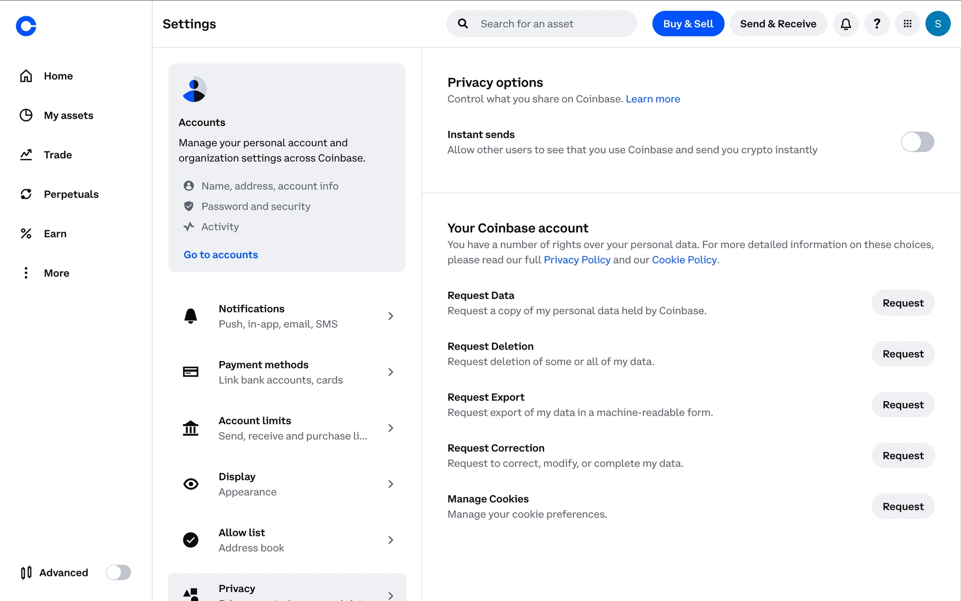The image size is (961, 601).
Task: Open the Allow list address book
Action: point(287,540)
